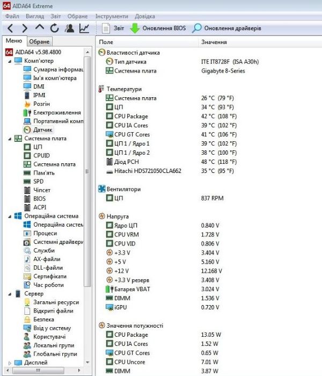This screenshot has width=322, height=376.
Task: Open the CPUID tree item
Action: coord(36,156)
